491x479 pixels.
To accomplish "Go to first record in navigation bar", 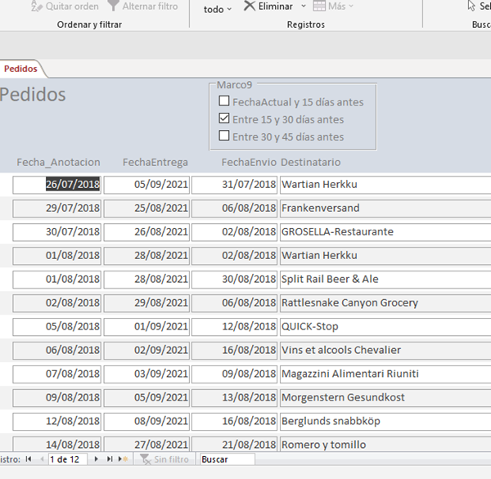I will point(29,459).
